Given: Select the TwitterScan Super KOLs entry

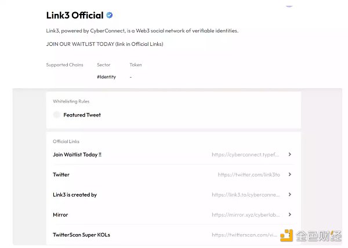Looking at the screenshot, I should (81, 235).
